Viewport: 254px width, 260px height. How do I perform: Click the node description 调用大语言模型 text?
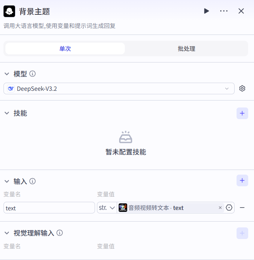(59, 26)
